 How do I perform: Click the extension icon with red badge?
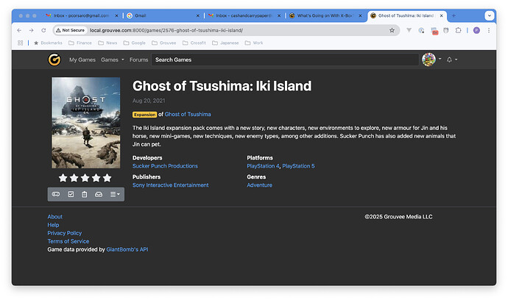click(x=434, y=31)
